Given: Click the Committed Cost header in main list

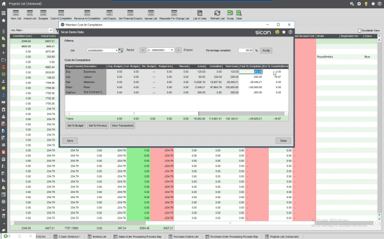Looking at the screenshot, I should point(22,36).
